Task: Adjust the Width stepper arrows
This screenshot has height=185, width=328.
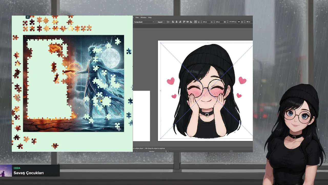Action: (x=228, y=22)
